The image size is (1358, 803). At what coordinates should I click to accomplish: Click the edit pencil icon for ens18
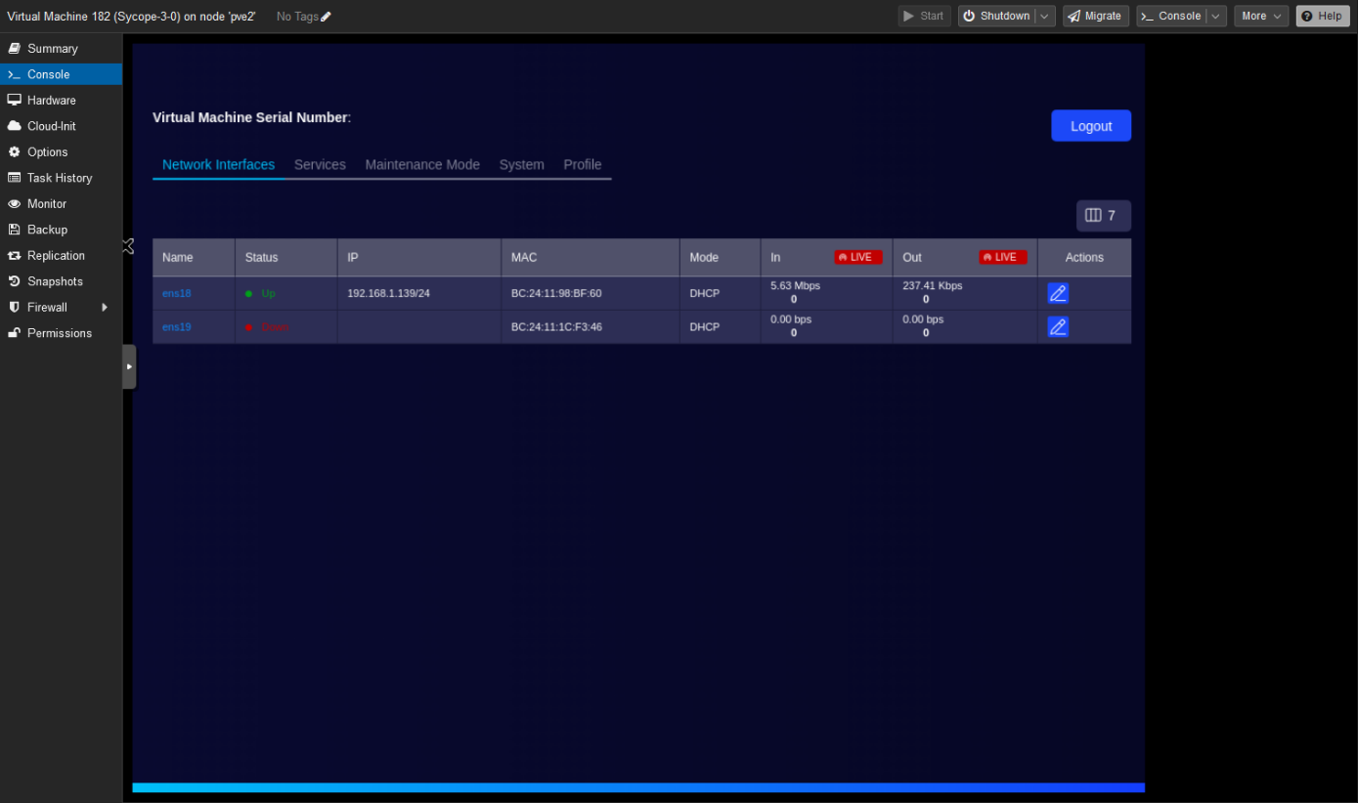point(1057,293)
